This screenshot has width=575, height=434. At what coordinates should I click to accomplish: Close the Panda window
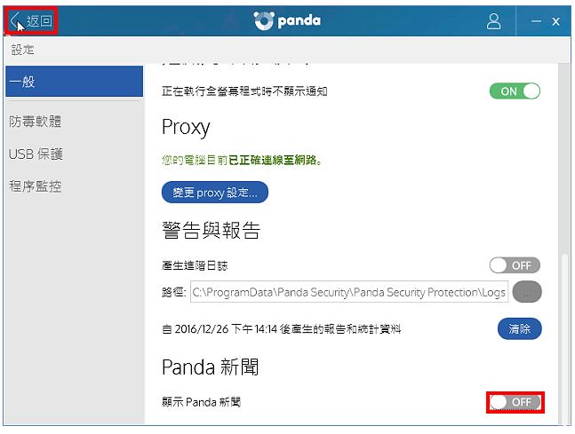click(556, 21)
